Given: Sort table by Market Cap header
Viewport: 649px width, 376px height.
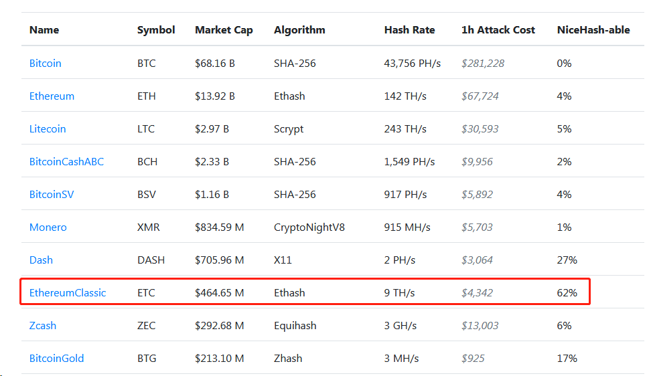Looking at the screenshot, I should click(224, 30).
